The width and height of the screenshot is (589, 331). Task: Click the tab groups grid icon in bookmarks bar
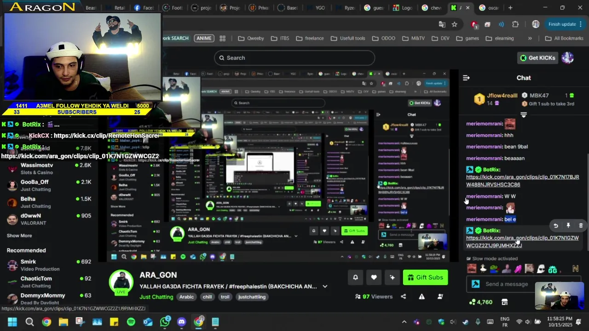coord(222,38)
